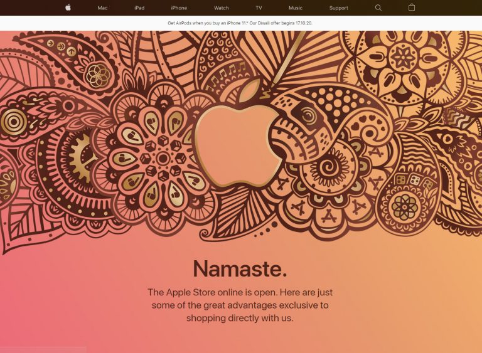Click the AirPods Diwali offer banner text

[241, 23]
